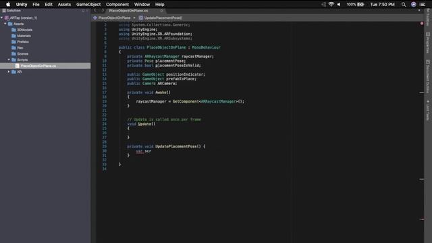Click the volume speaker icon
Viewport: 432px width, 243px height.
(339, 5)
